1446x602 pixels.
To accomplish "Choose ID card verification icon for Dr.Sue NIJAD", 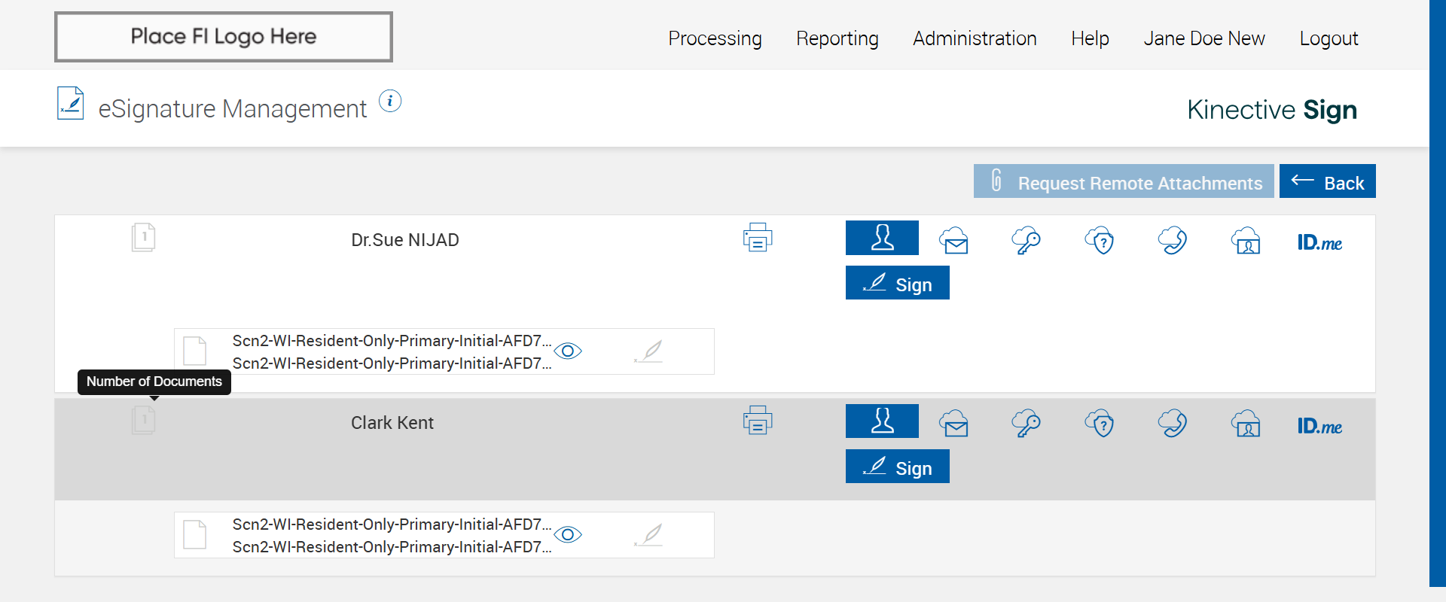I will point(1246,241).
